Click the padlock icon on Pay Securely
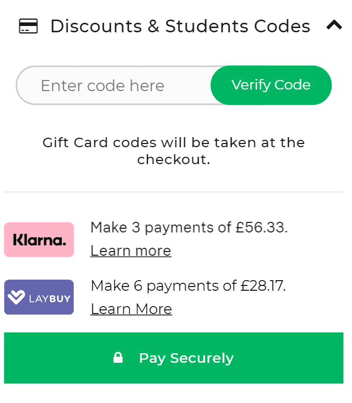 click(x=118, y=358)
